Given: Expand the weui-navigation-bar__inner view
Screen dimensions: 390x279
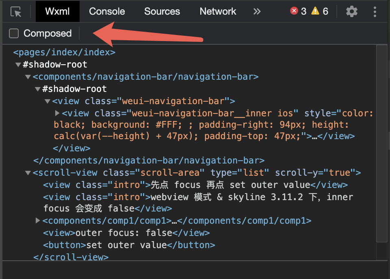Looking at the screenshot, I should click(57, 113).
